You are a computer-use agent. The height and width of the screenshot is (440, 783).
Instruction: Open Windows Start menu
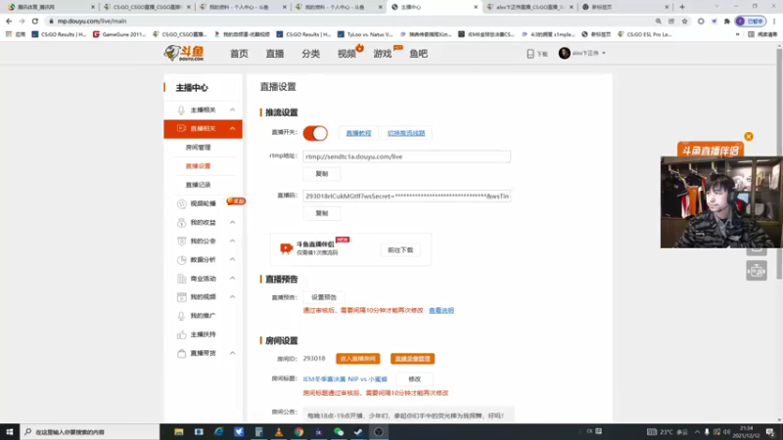click(10, 431)
